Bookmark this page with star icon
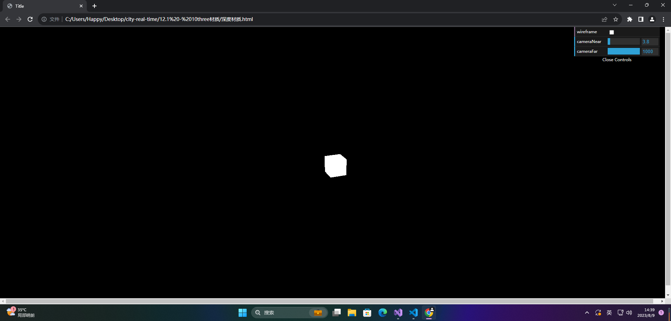 (616, 19)
